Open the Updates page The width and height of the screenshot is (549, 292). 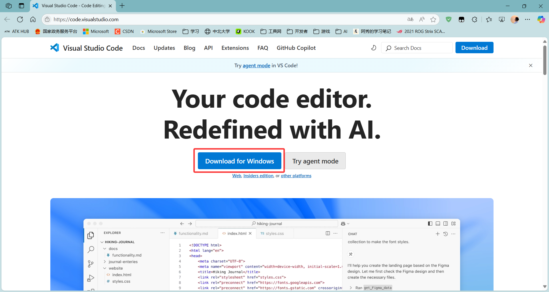click(x=164, y=48)
